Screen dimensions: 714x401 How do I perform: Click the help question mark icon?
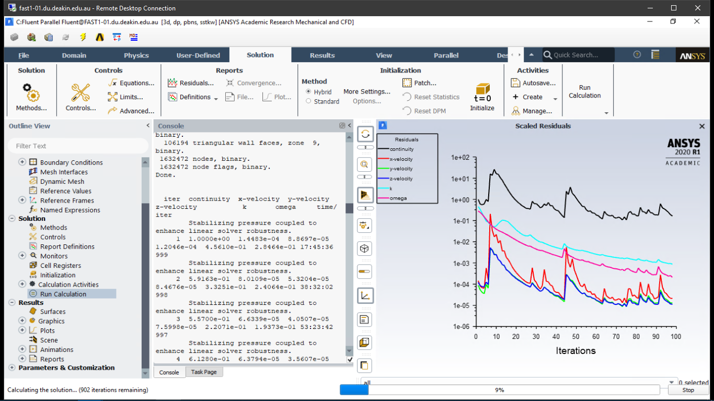pyautogui.click(x=637, y=54)
